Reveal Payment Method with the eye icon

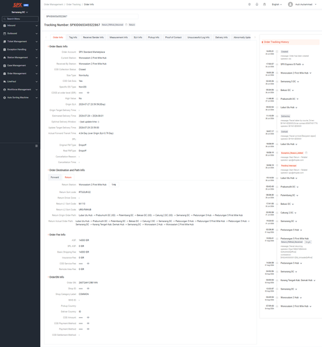click(x=88, y=329)
